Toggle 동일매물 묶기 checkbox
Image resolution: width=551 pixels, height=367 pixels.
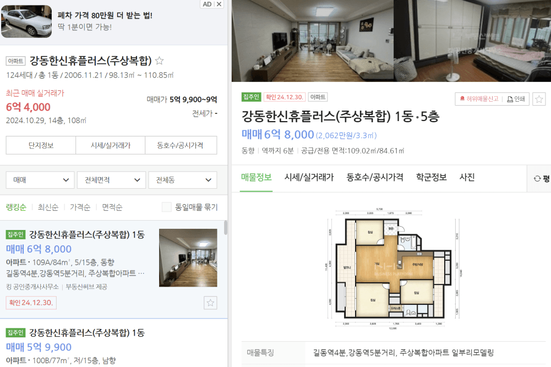(167, 207)
